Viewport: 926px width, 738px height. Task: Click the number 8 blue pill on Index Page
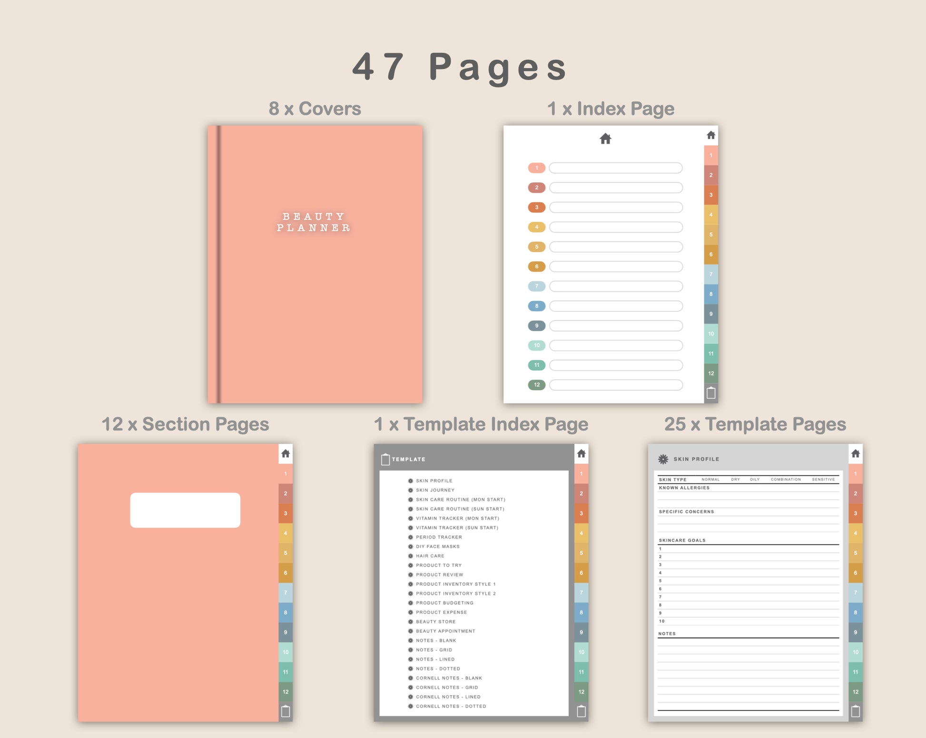[x=537, y=306]
